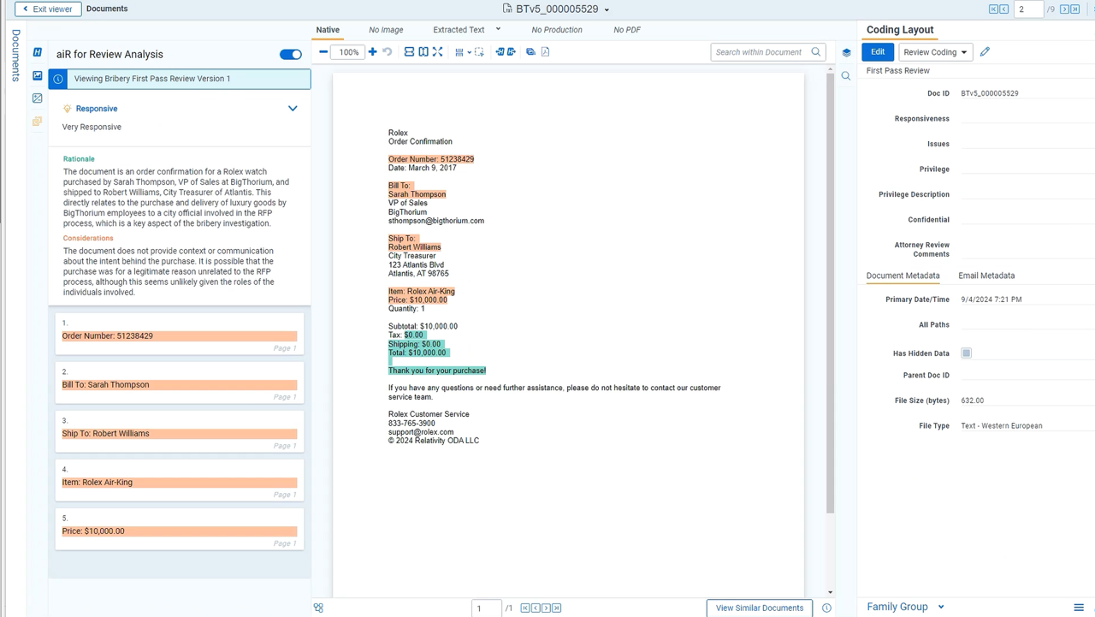Viewport: 1095px width, 617px height.
Task: Click View Similar Documents
Action: (x=758, y=608)
